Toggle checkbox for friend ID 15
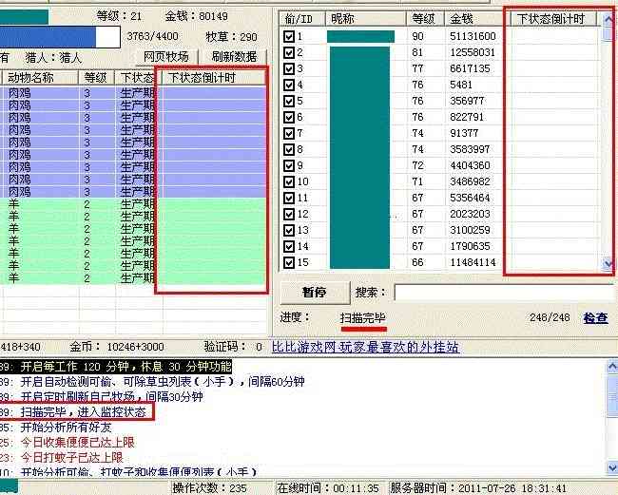The height and width of the screenshot is (495, 618). tap(289, 262)
